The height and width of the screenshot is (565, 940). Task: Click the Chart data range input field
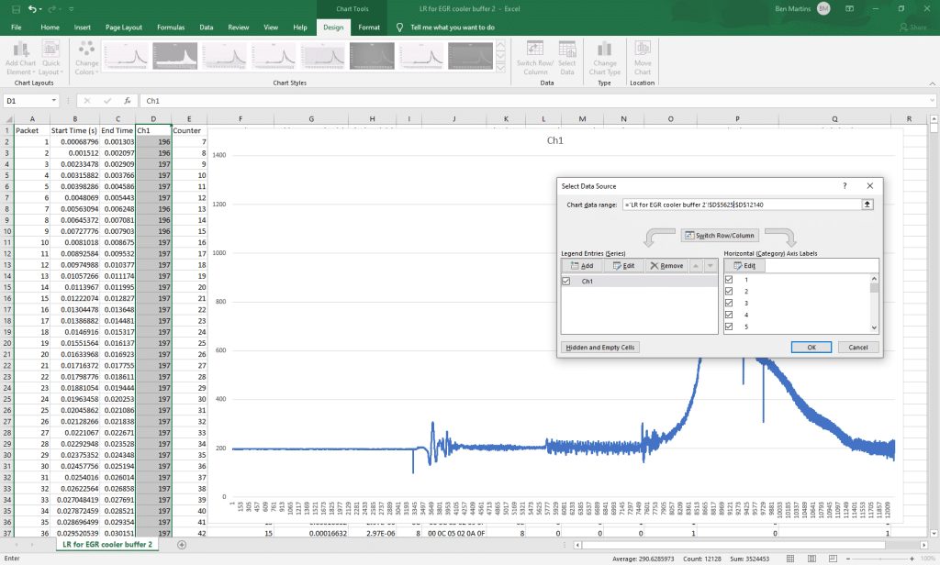742,205
